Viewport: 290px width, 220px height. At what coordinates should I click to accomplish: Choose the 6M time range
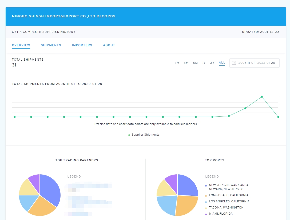pyautogui.click(x=195, y=63)
